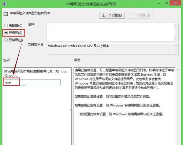The image size is (183, 145).
Task: Maximize the policy settings window
Action: [166, 3]
